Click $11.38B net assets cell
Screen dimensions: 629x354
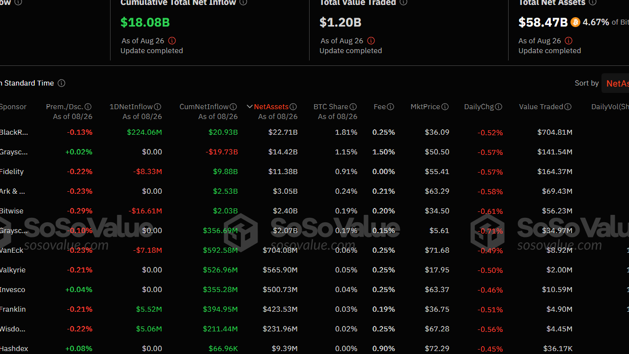(283, 172)
